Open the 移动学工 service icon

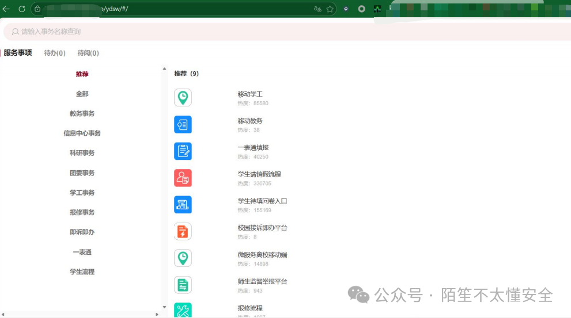(x=183, y=98)
